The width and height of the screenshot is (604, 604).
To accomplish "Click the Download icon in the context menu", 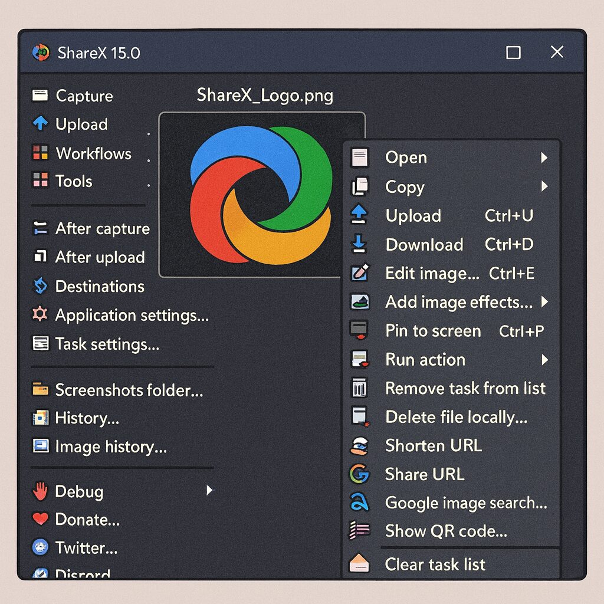I will (359, 244).
